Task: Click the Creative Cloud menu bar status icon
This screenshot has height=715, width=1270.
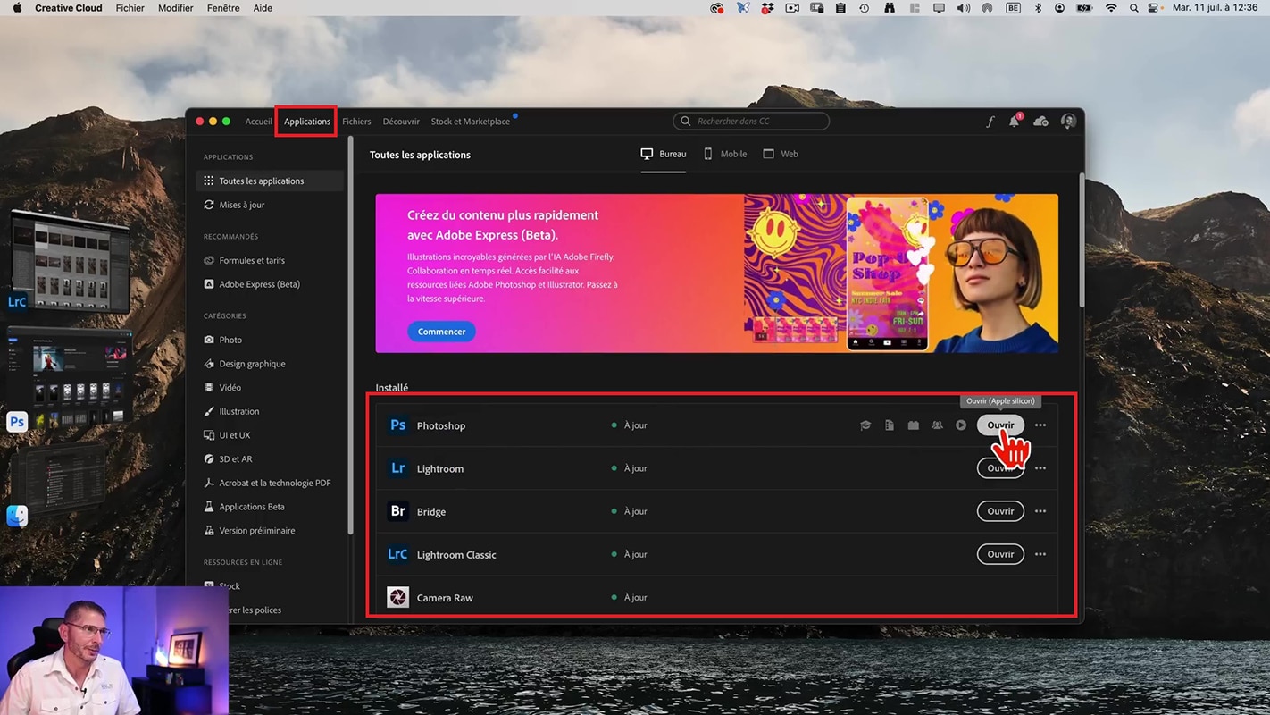Action: click(x=716, y=8)
